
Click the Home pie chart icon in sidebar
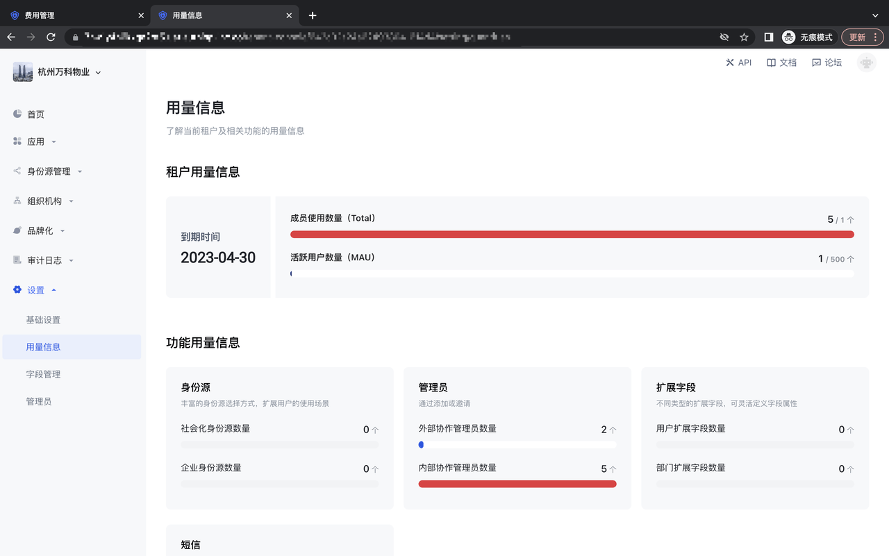[x=17, y=114]
